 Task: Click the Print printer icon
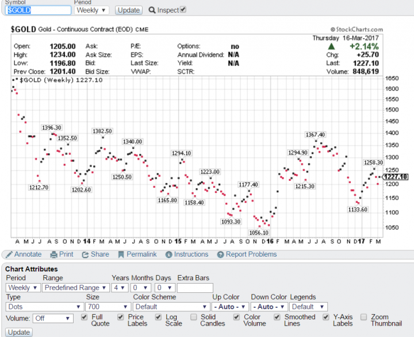click(x=54, y=254)
